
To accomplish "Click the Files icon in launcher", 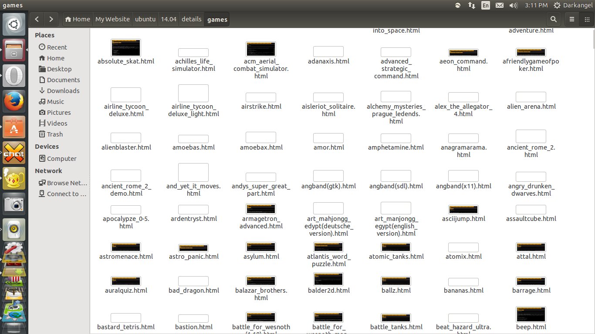I will 14,50.
